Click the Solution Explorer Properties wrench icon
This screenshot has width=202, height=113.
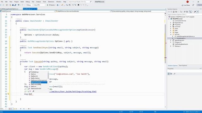(195, 12)
